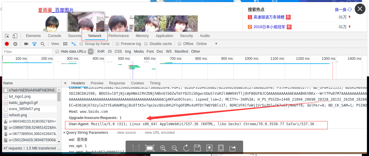Open the Audits tab

click(205, 36)
